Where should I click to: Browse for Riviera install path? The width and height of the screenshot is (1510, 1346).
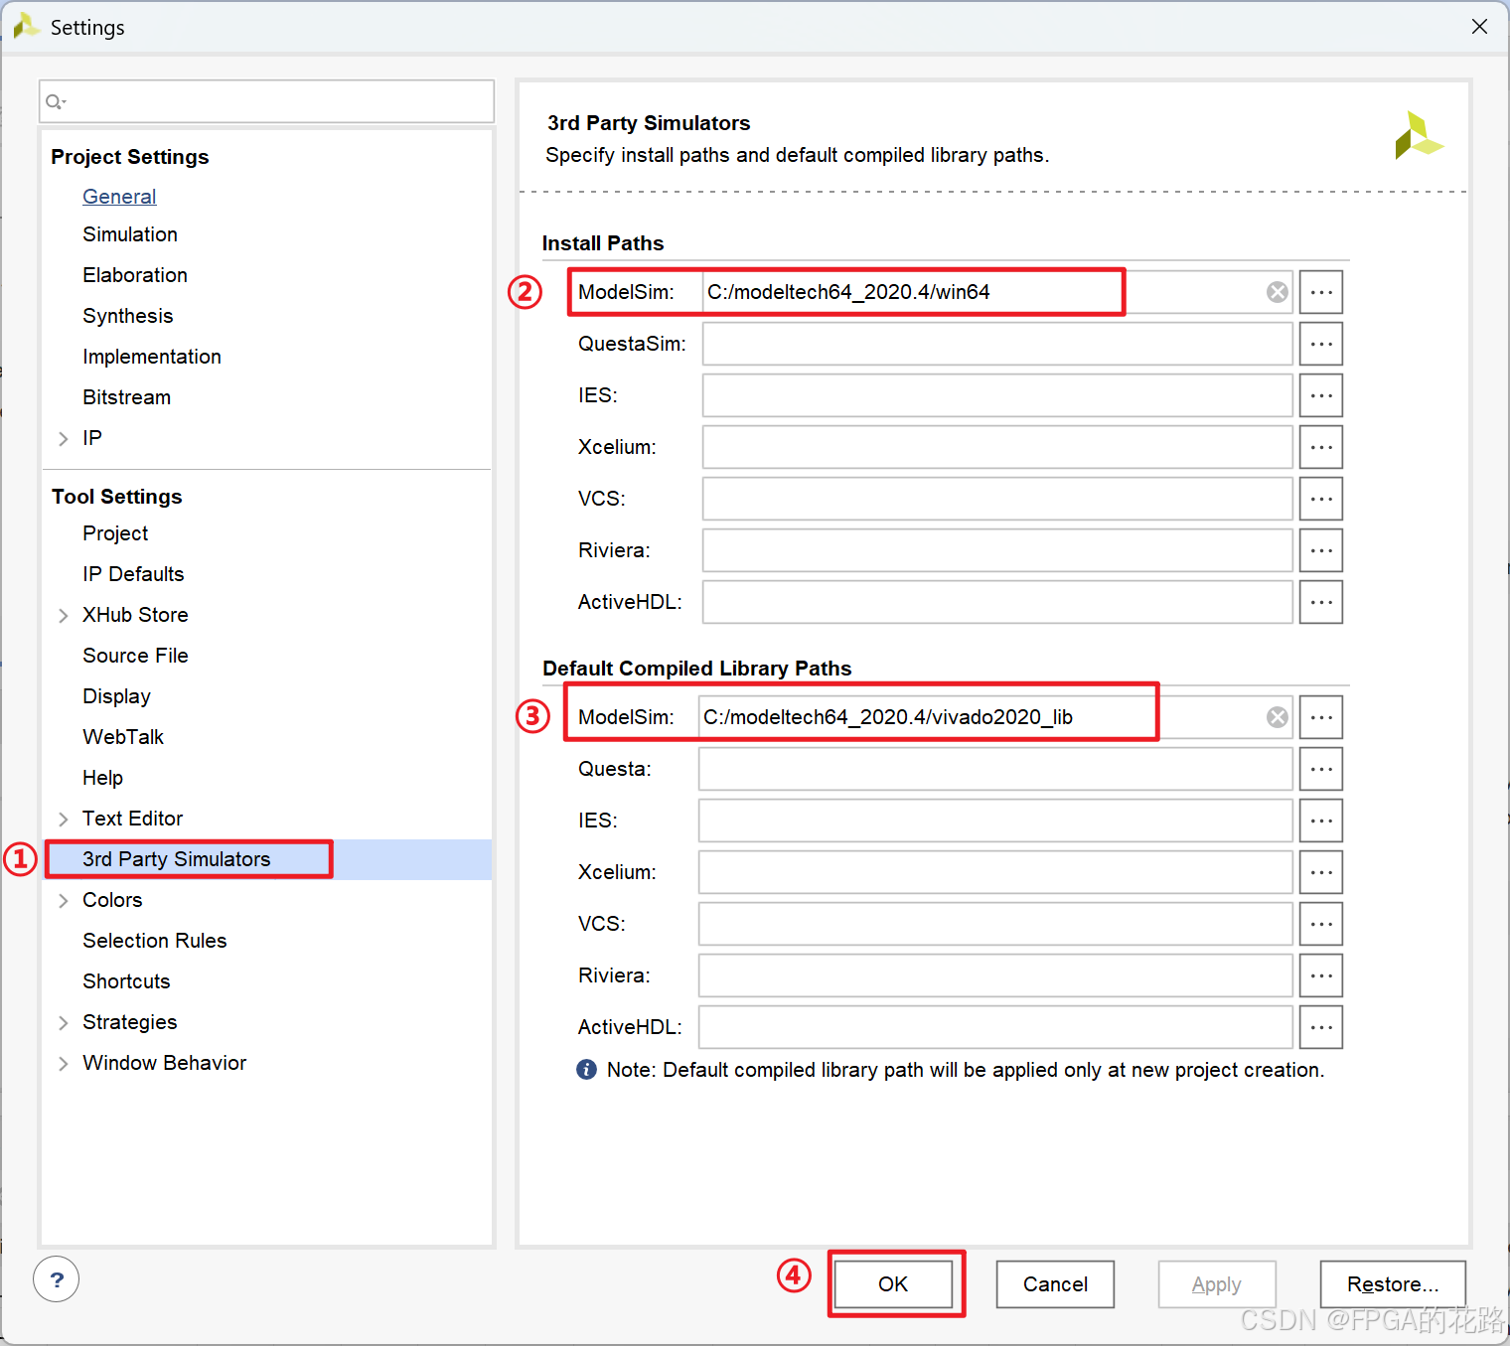(1321, 550)
